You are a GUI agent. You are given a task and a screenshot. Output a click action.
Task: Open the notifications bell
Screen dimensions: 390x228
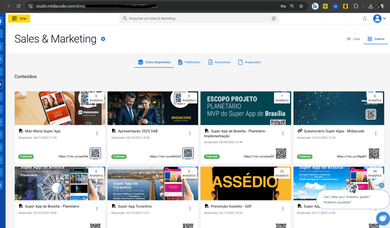tap(365, 18)
